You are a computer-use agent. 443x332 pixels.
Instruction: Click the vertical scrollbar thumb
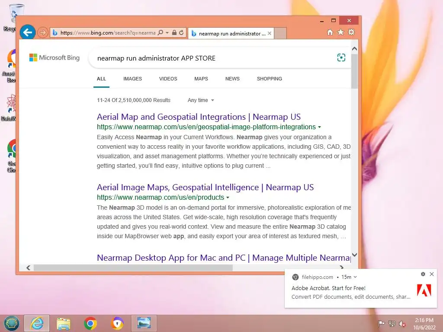(x=355, y=71)
